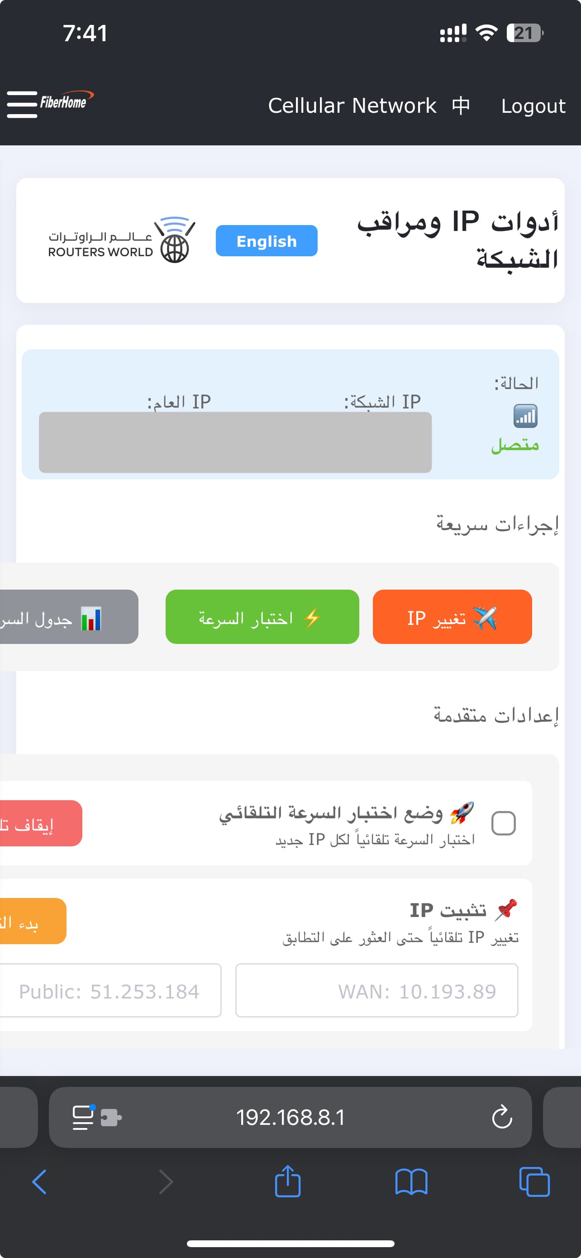581x1258 pixels.
Task: Click Logout
Action: (533, 106)
